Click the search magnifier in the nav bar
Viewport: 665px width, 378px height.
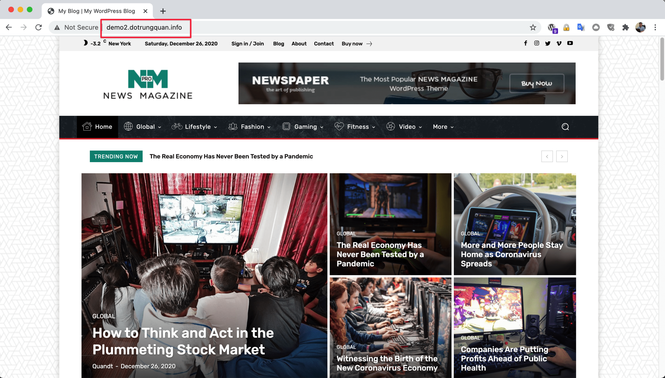(565, 127)
